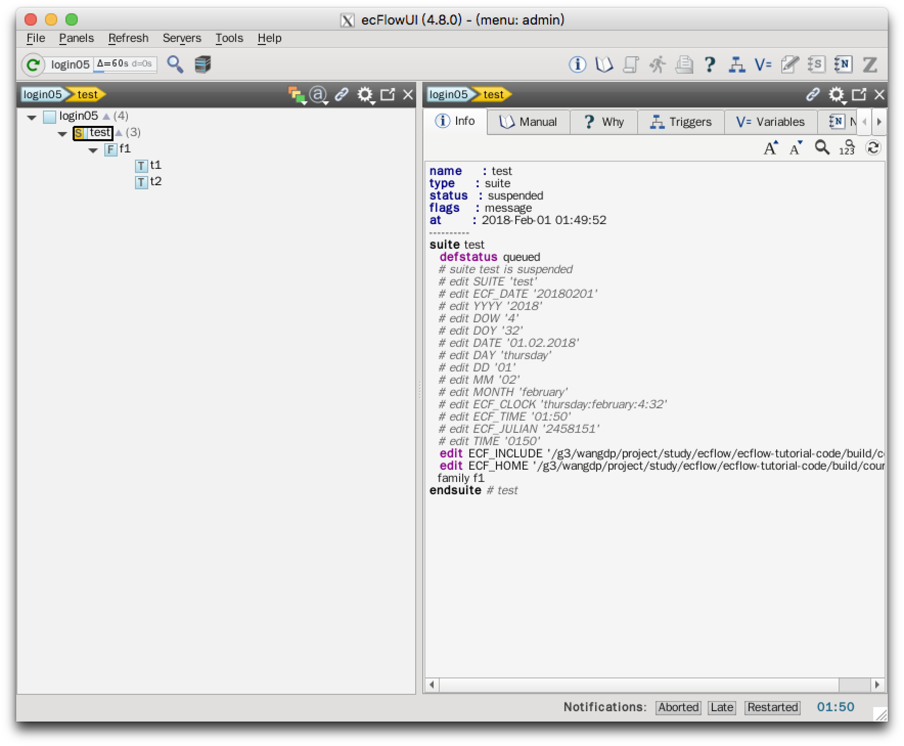Open Edit pencil icon in top toolbar
904x746 pixels.
click(x=789, y=64)
